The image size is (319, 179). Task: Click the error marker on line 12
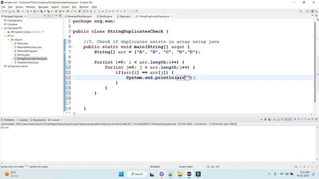click(x=65, y=78)
